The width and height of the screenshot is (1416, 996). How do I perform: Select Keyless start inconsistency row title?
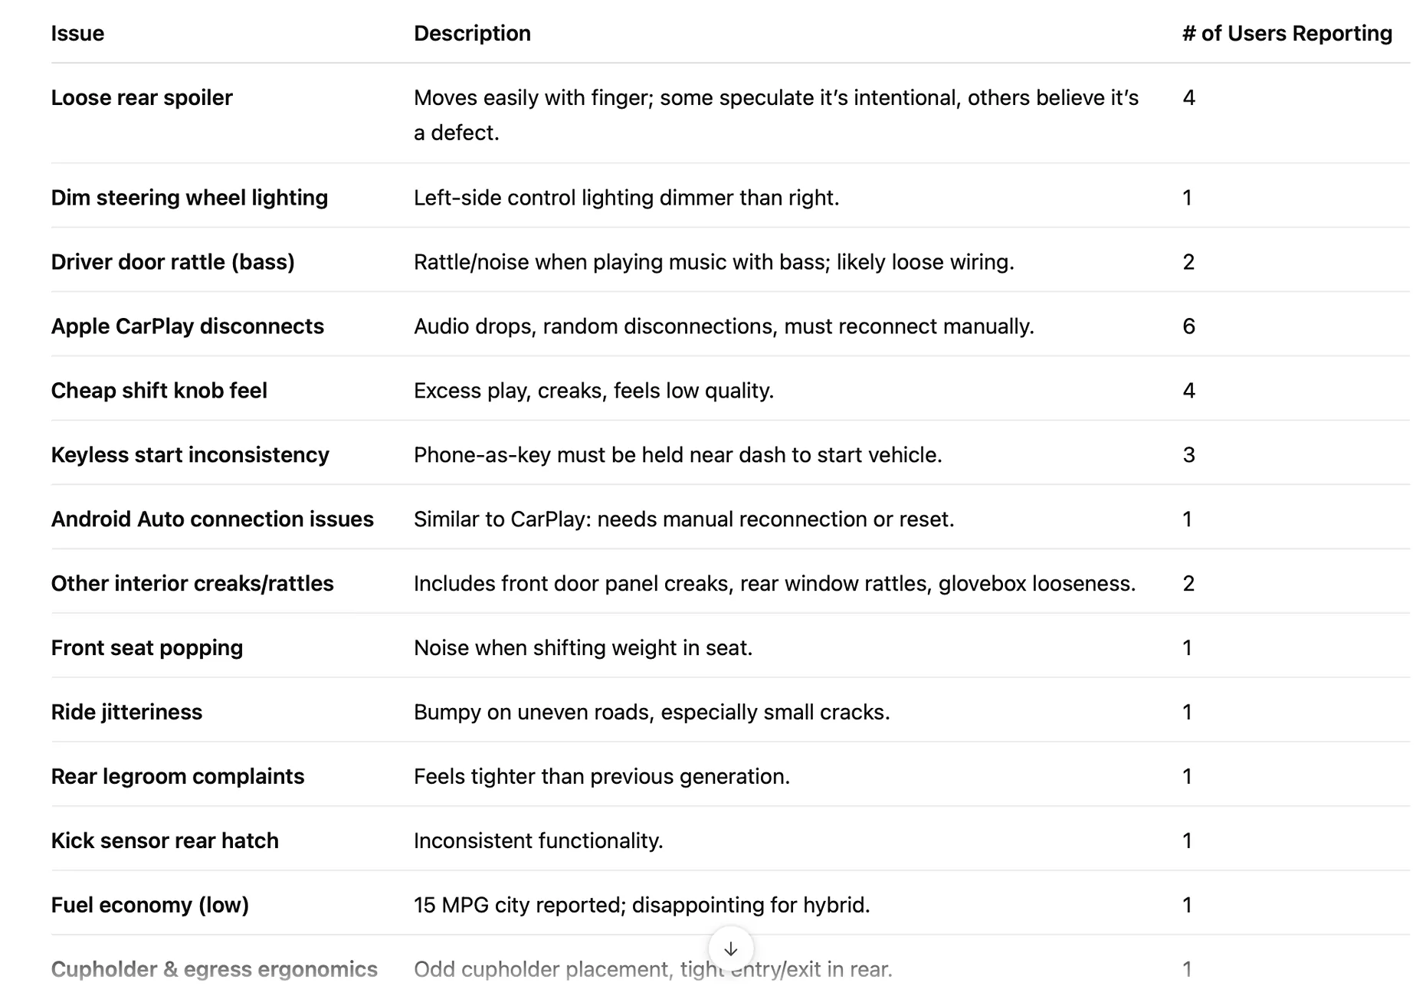(x=190, y=455)
